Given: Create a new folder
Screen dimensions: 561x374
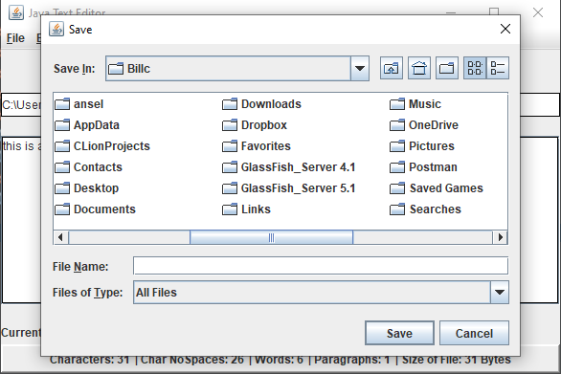Looking at the screenshot, I should pos(446,68).
